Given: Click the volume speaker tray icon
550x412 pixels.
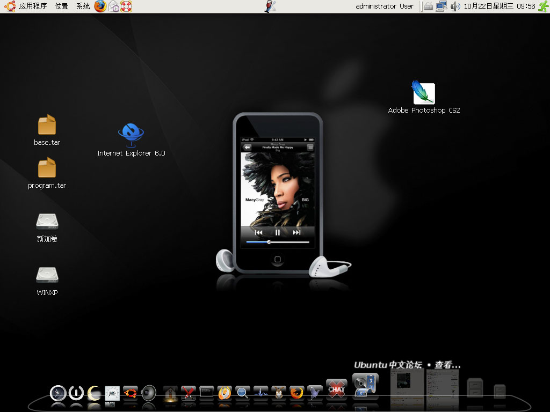Looking at the screenshot, I should (455, 6).
